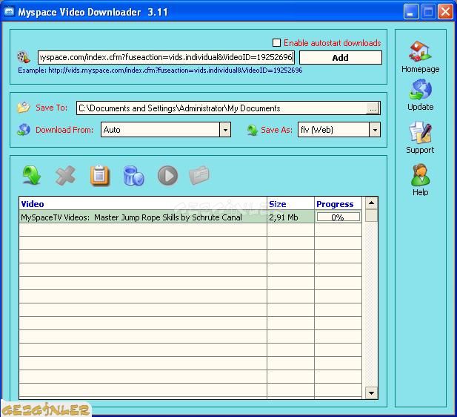Viewport: 457px width, 417px height.
Task: Click the 0% progress bar
Action: tap(338, 217)
